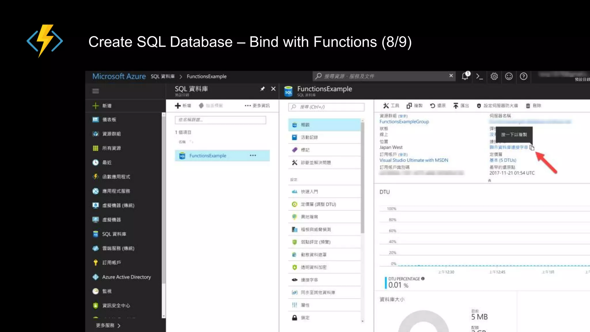Open 活動記錄 activity log
This screenshot has height=332, width=590.
tap(324, 137)
